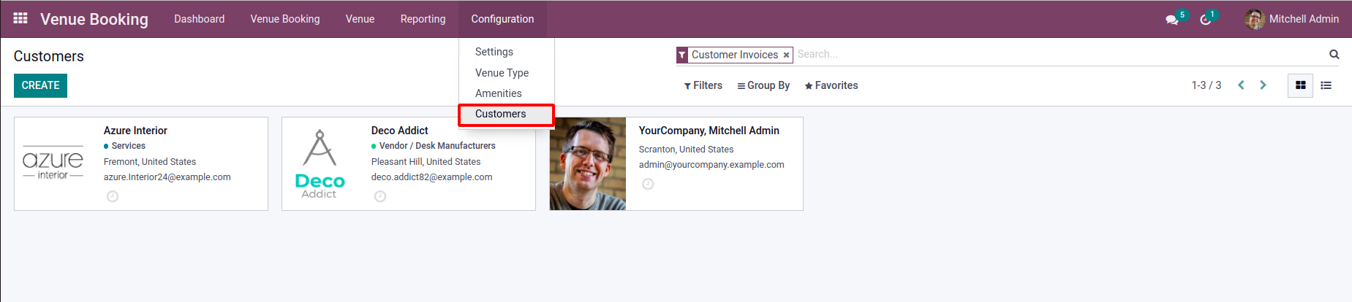This screenshot has height=302, width=1352.
Task: Open Mitchell Admin user menu
Action: [1292, 19]
